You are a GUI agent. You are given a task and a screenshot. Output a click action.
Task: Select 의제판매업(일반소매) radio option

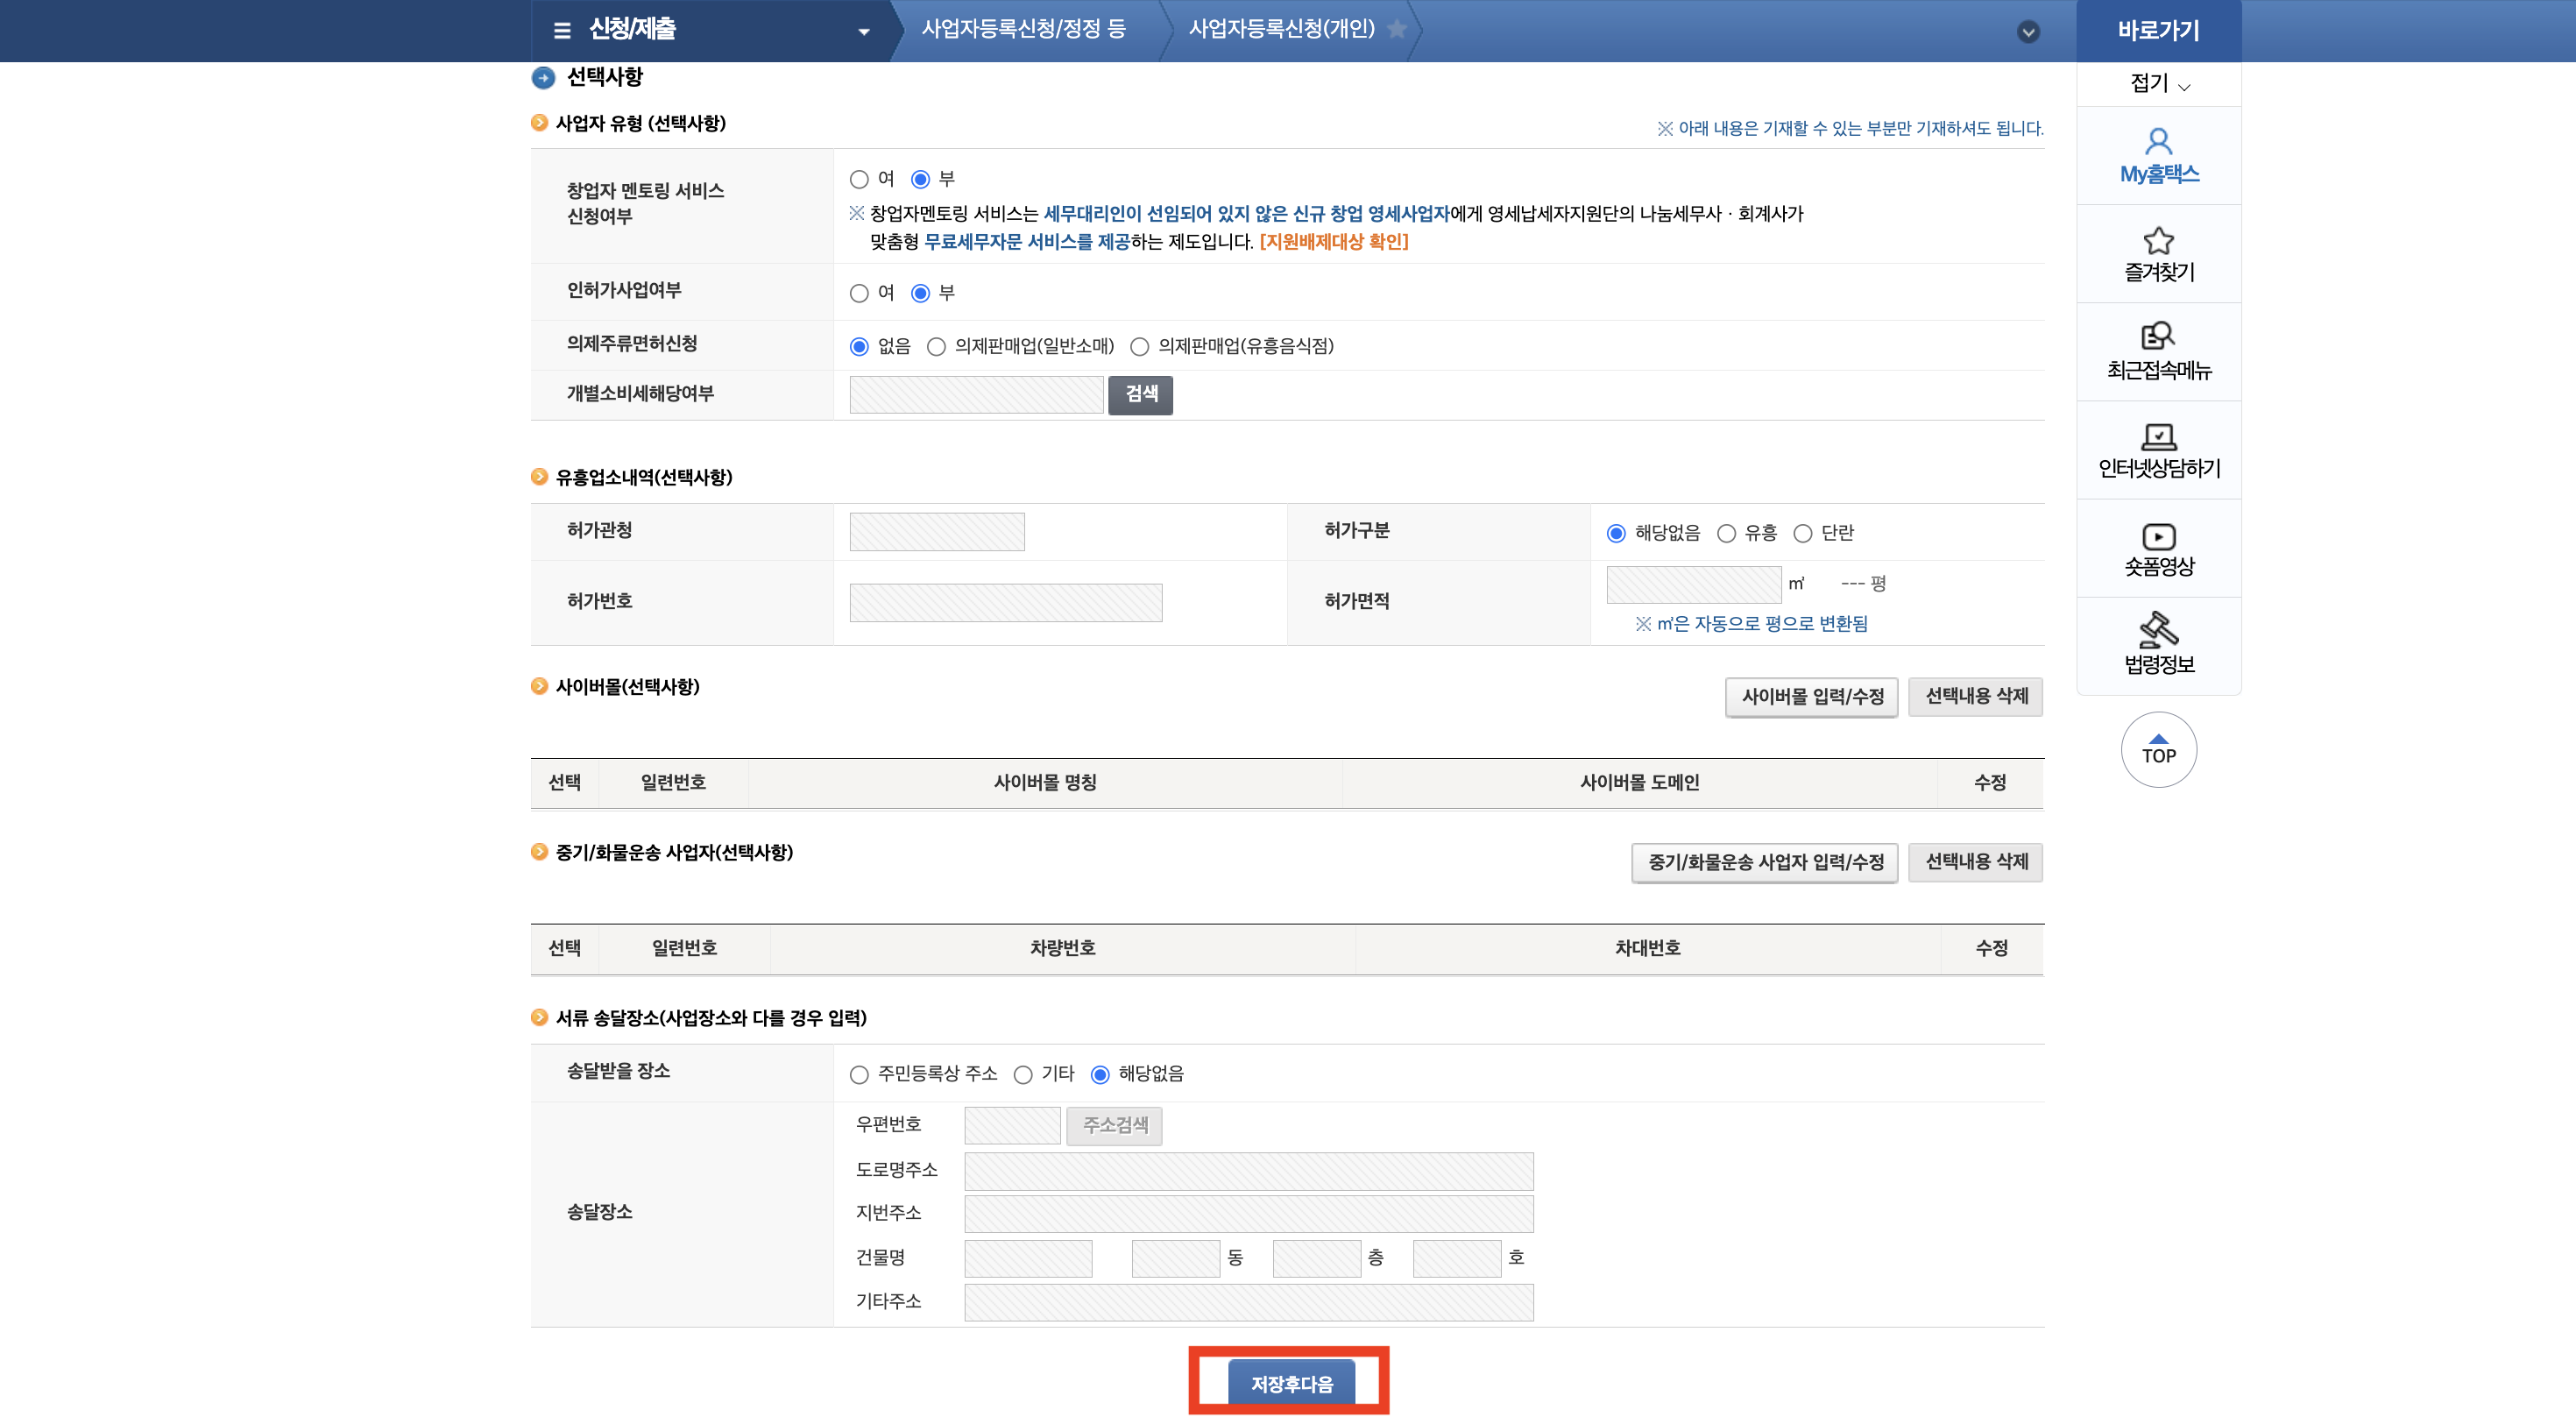tap(936, 347)
